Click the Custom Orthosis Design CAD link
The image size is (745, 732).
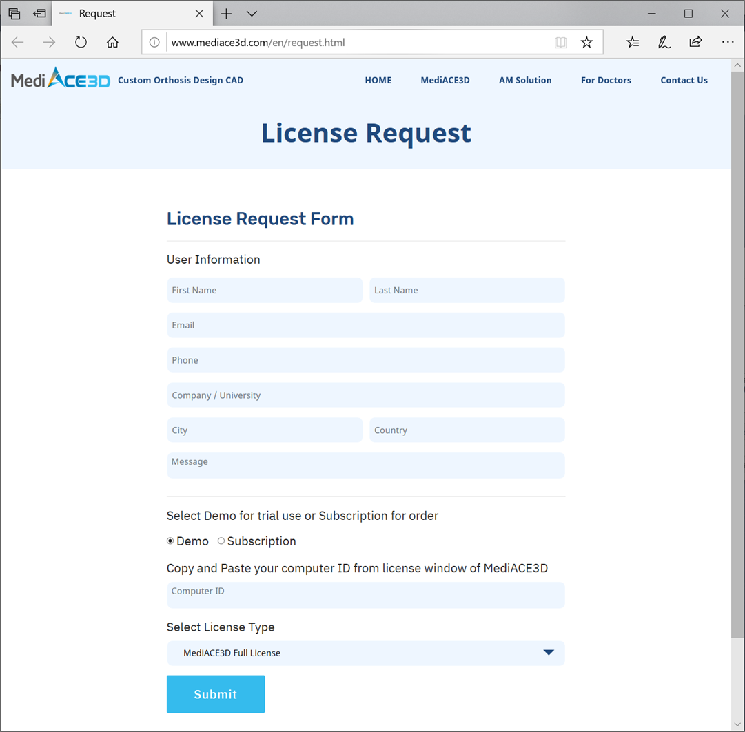click(x=181, y=81)
